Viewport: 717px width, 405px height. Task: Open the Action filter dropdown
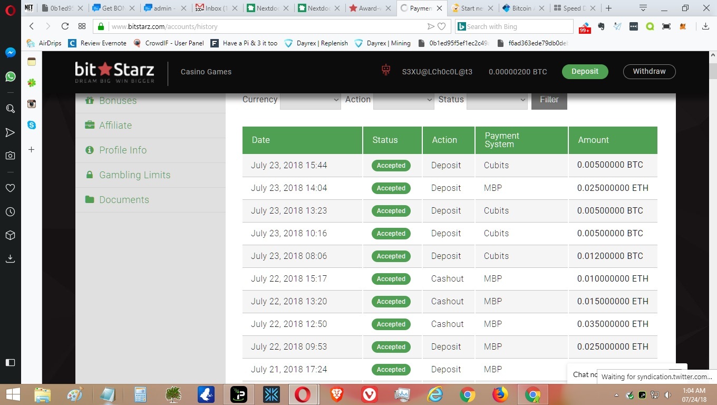(x=403, y=100)
